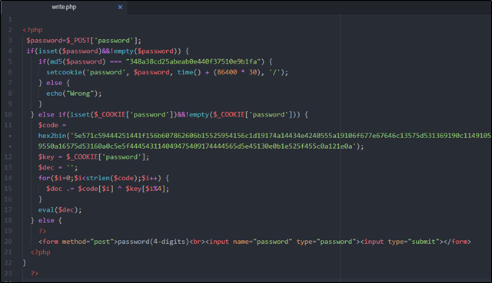Viewport: 492px width, 283px height.
Task: Click the <?php tag on line 21
Action: pyautogui.click(x=41, y=252)
